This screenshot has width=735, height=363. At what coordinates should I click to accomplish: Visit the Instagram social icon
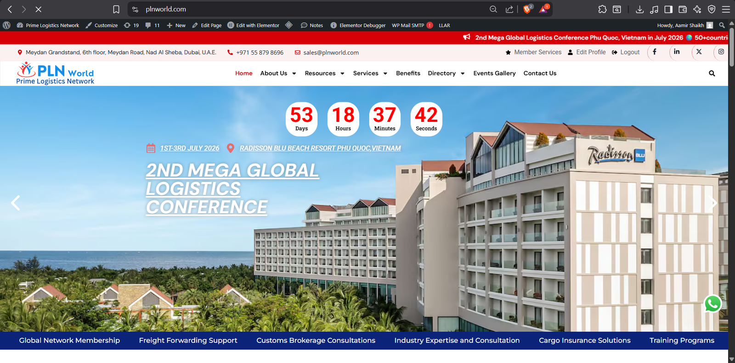pos(721,52)
